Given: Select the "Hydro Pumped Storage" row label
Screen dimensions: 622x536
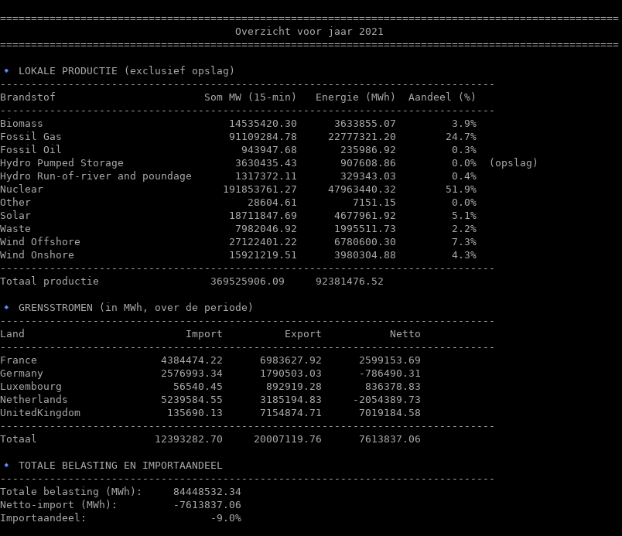Looking at the screenshot, I should point(62,163).
